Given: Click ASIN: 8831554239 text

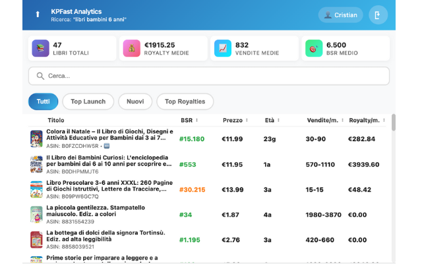Looking at the screenshot, I should tap(71, 222).
